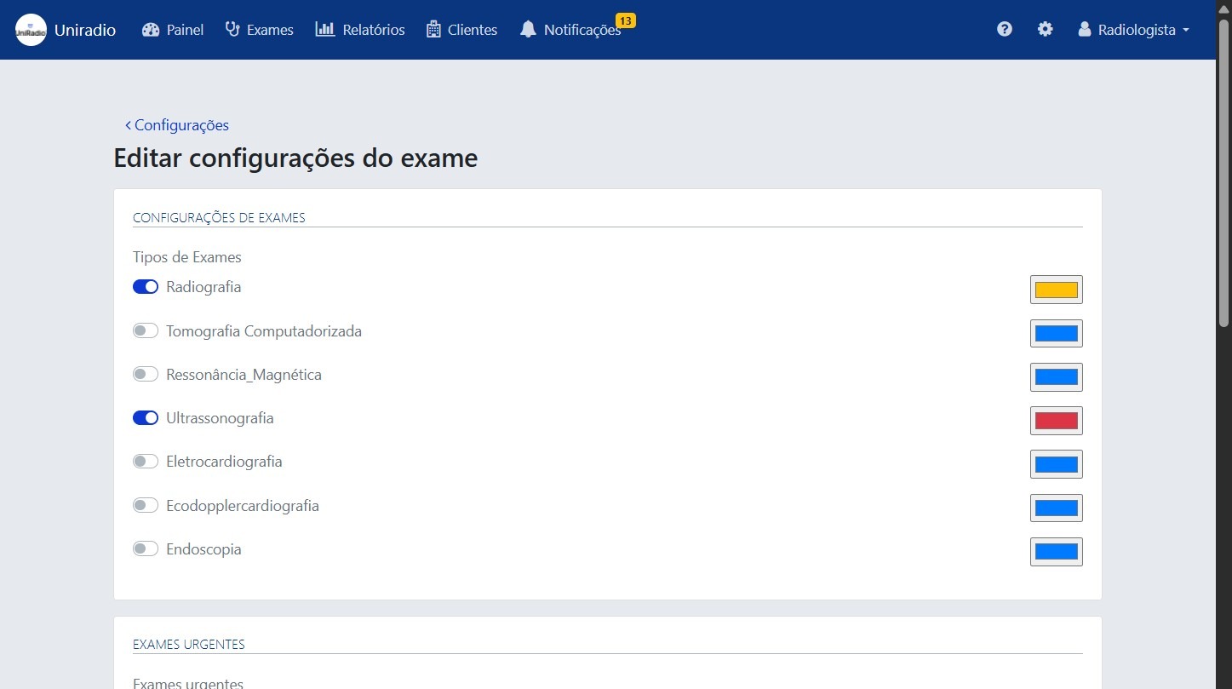Viewport: 1232px width, 689px height.
Task: Open the Relatórios bar chart icon
Action: point(325,29)
